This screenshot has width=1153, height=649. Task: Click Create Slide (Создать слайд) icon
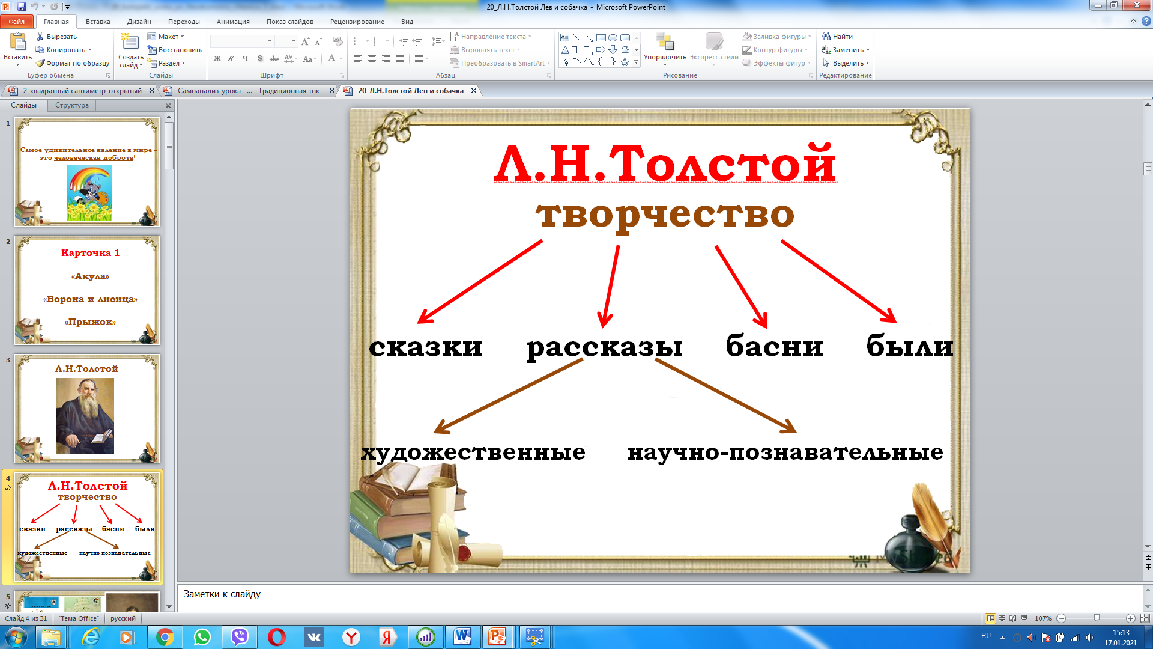coord(130,41)
